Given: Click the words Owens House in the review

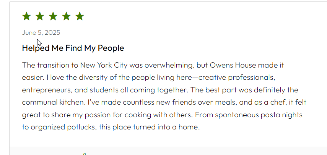Looking at the screenshot, I should tap(233, 65).
